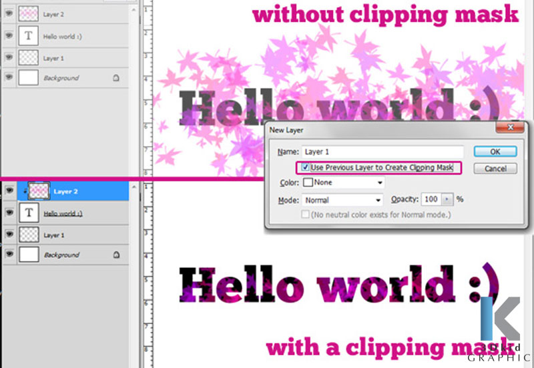Image resolution: width=534 pixels, height=368 pixels.
Task: Click the Layer 1 transparent thumbnail, upper panel
Action: coord(28,57)
